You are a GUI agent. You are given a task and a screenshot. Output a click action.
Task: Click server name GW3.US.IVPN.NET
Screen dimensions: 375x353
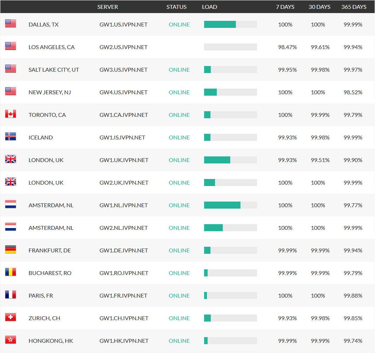pos(123,70)
